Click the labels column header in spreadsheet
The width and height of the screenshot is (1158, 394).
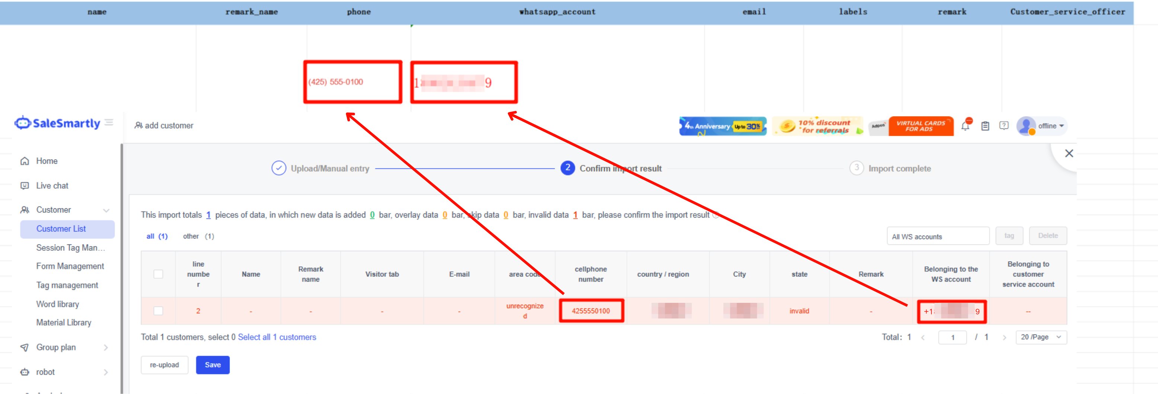coord(853,12)
